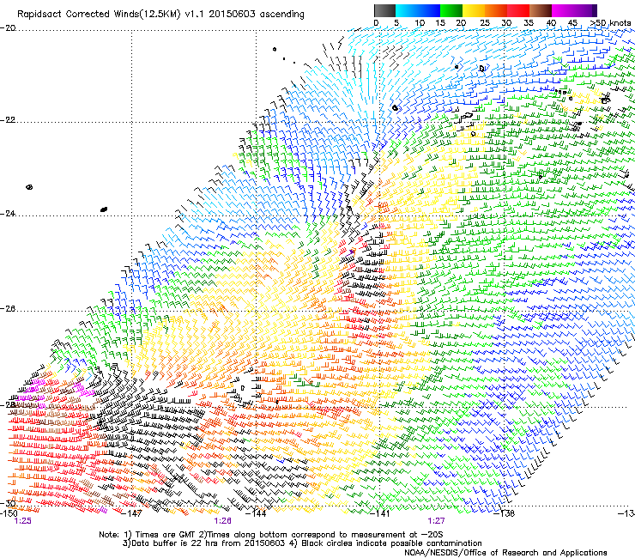The image size is (635, 558).
Task: Click the red 30-35 knots legend segment
Action: [518, 10]
